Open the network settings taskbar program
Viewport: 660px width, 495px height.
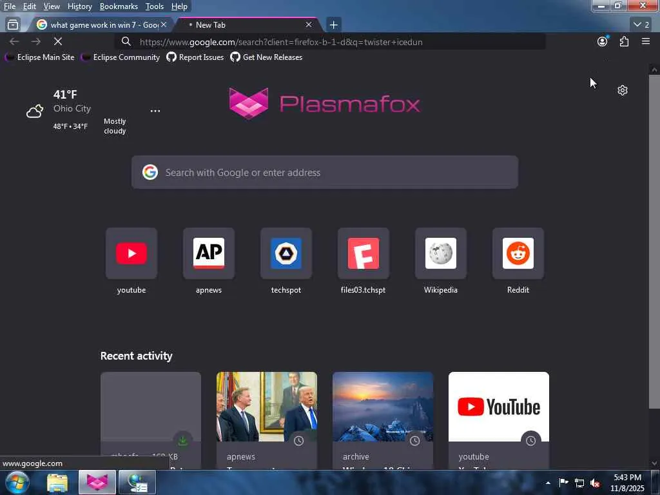click(x=137, y=482)
